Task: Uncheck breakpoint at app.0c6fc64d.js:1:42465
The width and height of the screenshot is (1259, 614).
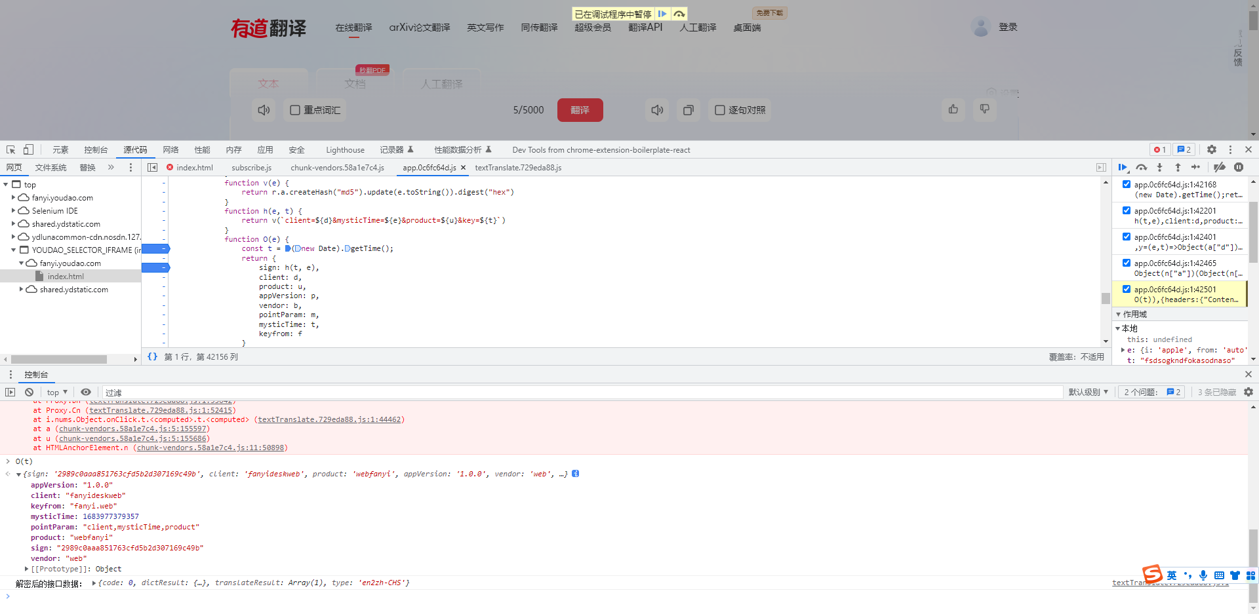Action: 1126,263
